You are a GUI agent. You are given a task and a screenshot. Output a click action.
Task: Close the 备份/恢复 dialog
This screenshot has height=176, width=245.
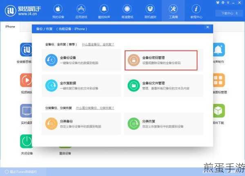point(207,27)
